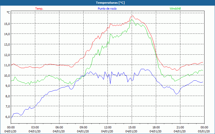This screenshot has height=134, width=215.
Task: Click the 03:00 time axis label
Action: 35,128
